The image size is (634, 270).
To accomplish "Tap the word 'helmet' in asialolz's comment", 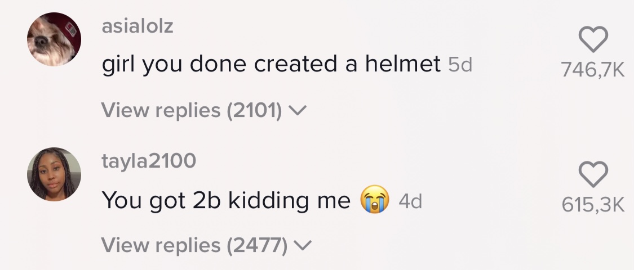I will [402, 65].
